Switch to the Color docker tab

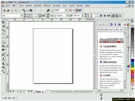128,68
